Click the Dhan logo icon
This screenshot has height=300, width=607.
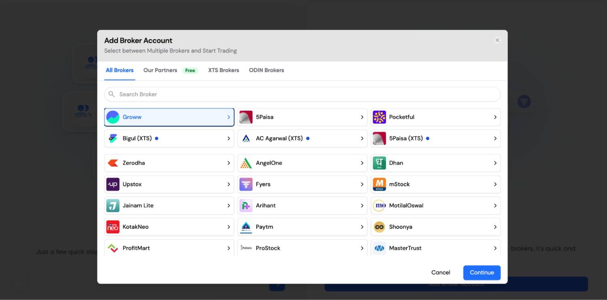coord(379,163)
